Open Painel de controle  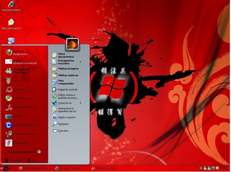coord(65,89)
